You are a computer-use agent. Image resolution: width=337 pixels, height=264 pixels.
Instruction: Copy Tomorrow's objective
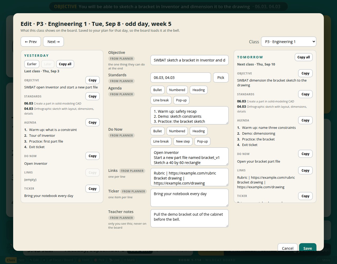coord(305,73)
